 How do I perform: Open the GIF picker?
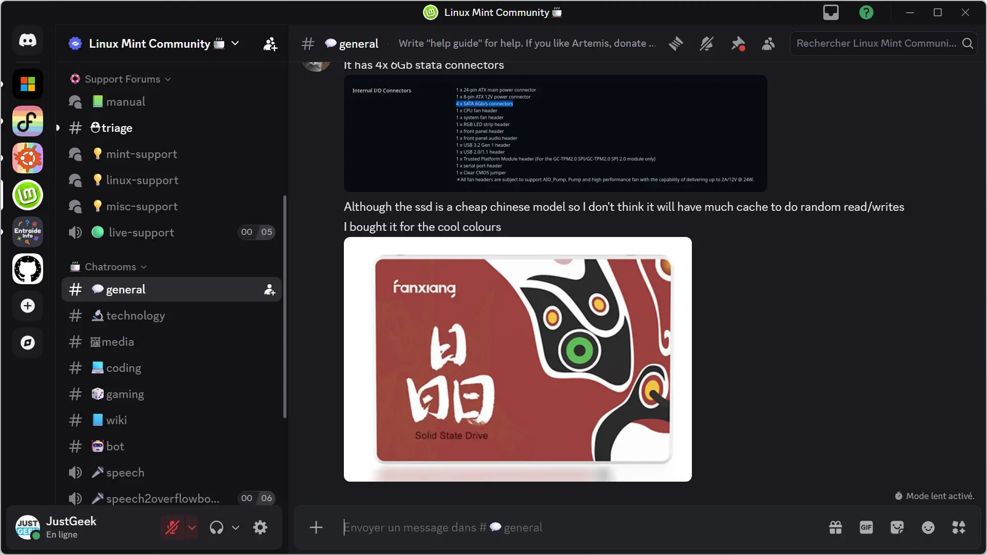click(866, 527)
